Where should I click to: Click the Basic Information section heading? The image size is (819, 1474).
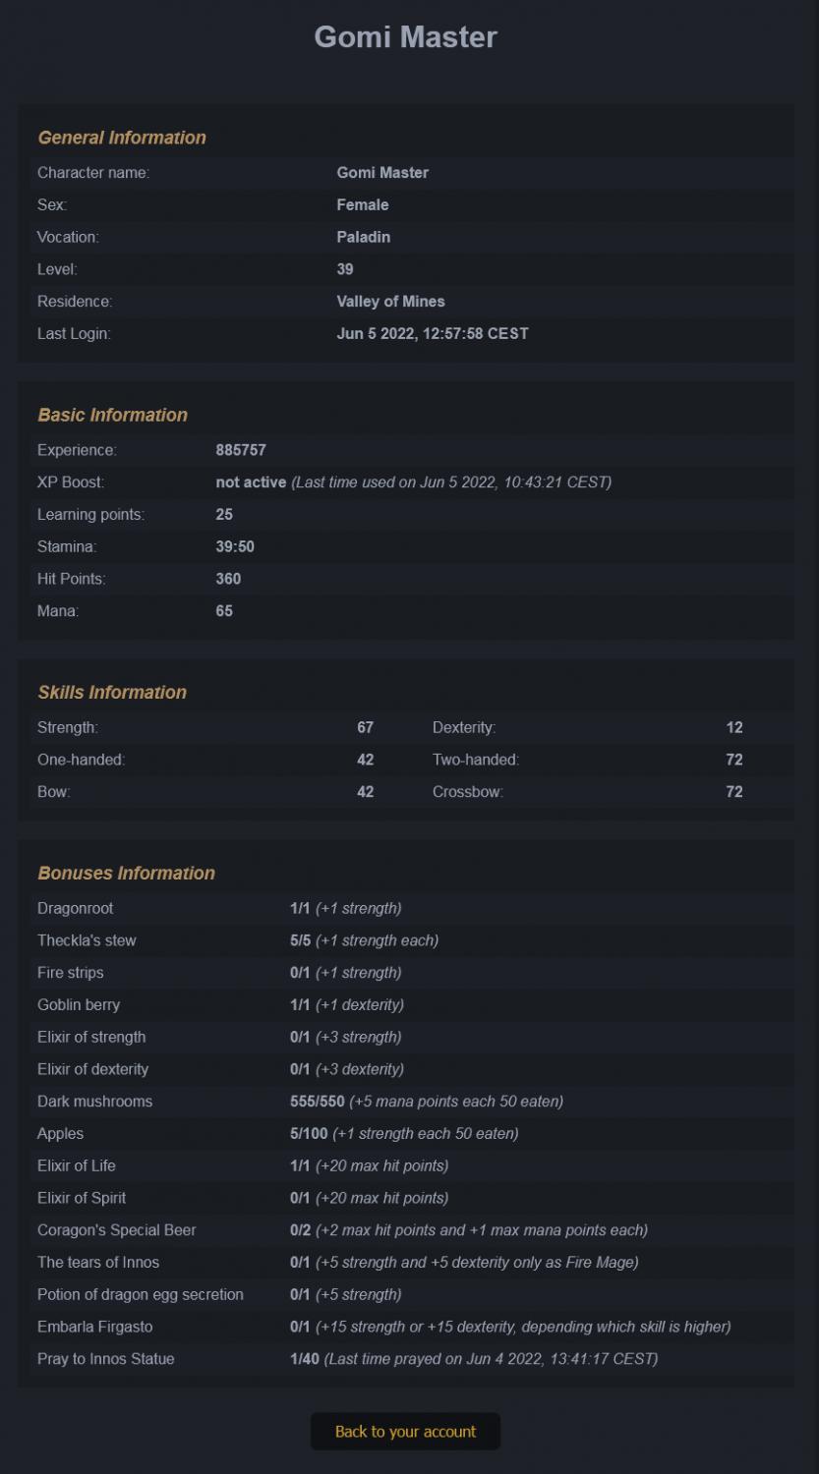[x=112, y=415]
